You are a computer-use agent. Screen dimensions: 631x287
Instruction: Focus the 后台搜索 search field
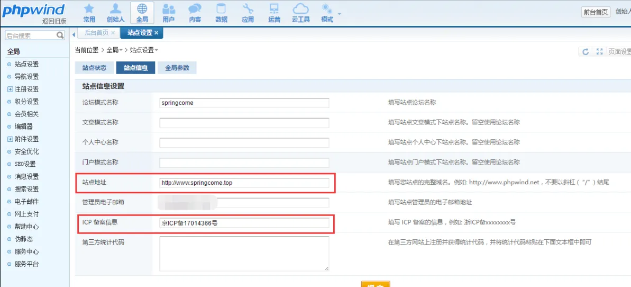click(x=30, y=35)
